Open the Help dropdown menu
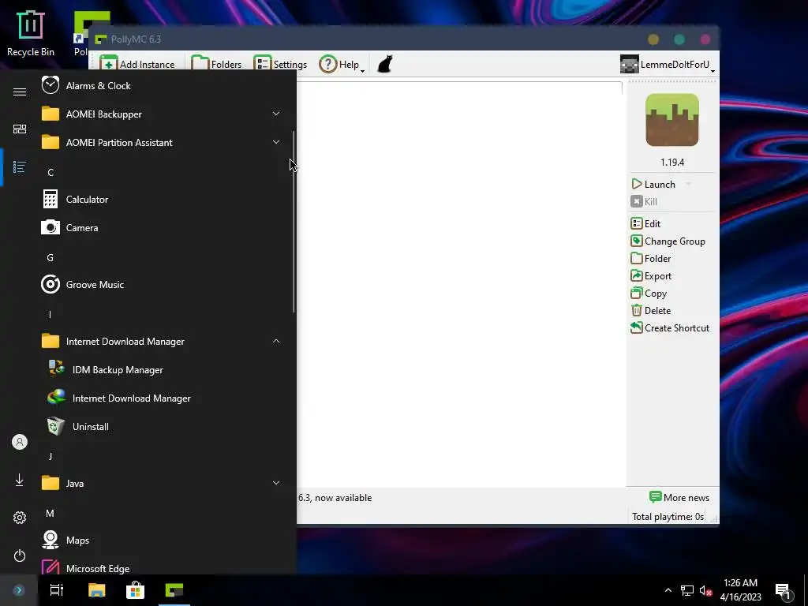 [342, 64]
